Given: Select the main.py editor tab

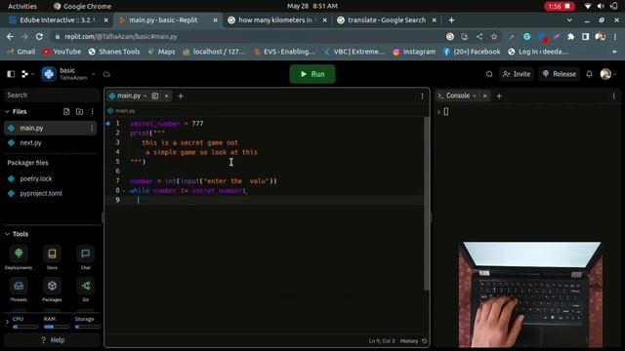Looking at the screenshot, I should (128, 96).
